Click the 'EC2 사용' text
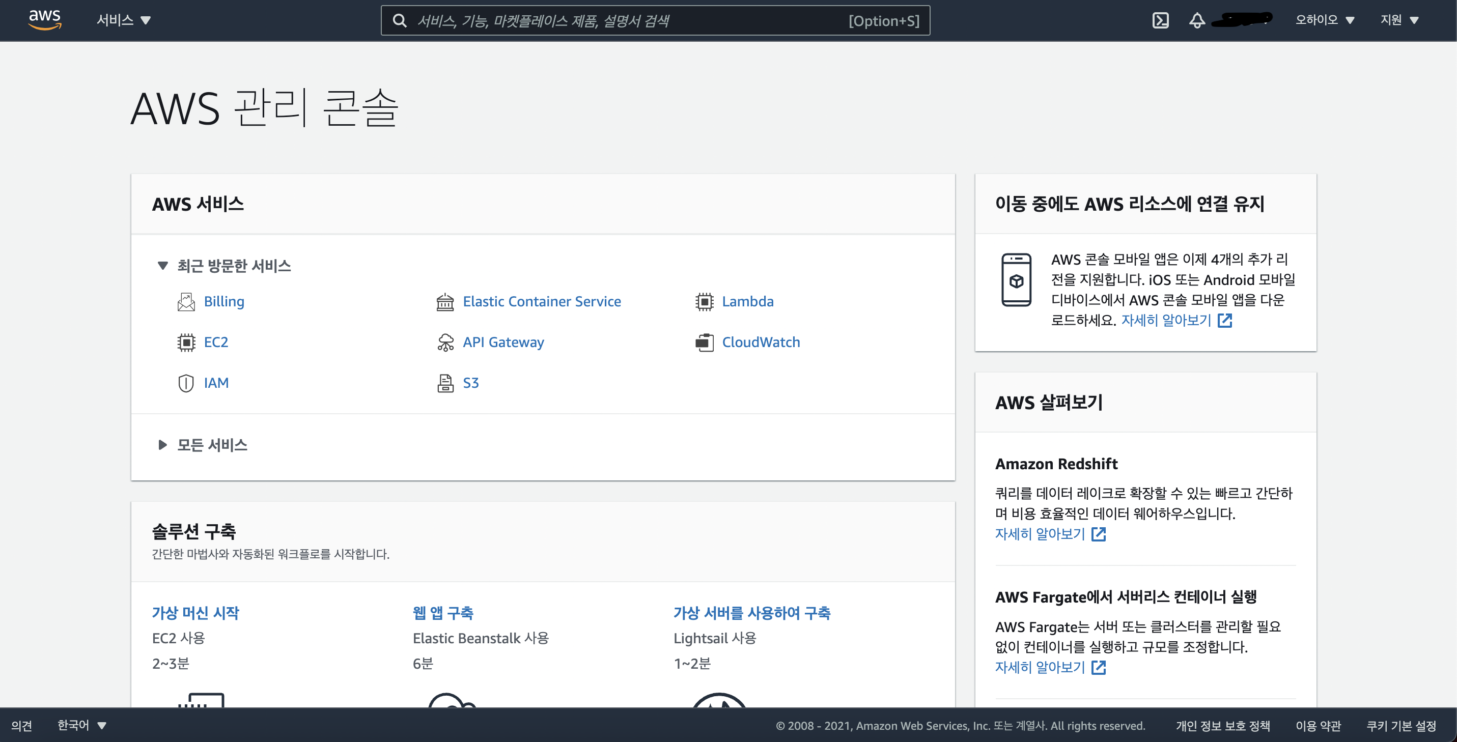This screenshot has height=742, width=1457. click(178, 639)
